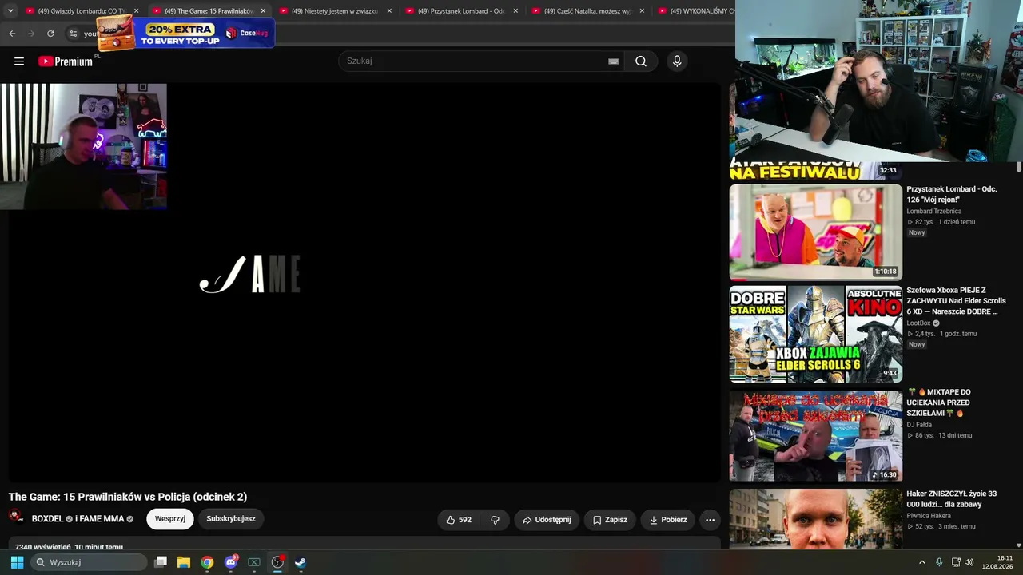Open the festiwalu video thumbnail, 32:33 long
This screenshot has width=1023, height=575.
(816, 171)
